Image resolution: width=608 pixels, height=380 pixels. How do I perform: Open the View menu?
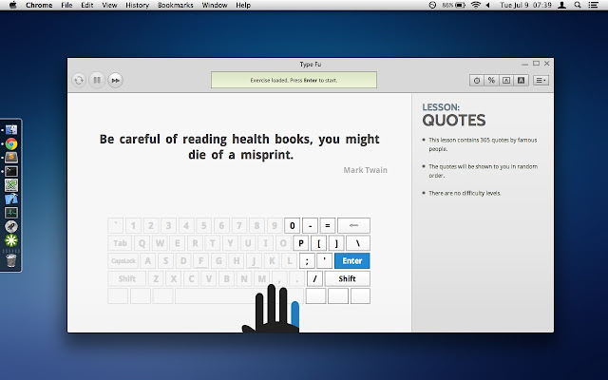pos(109,5)
